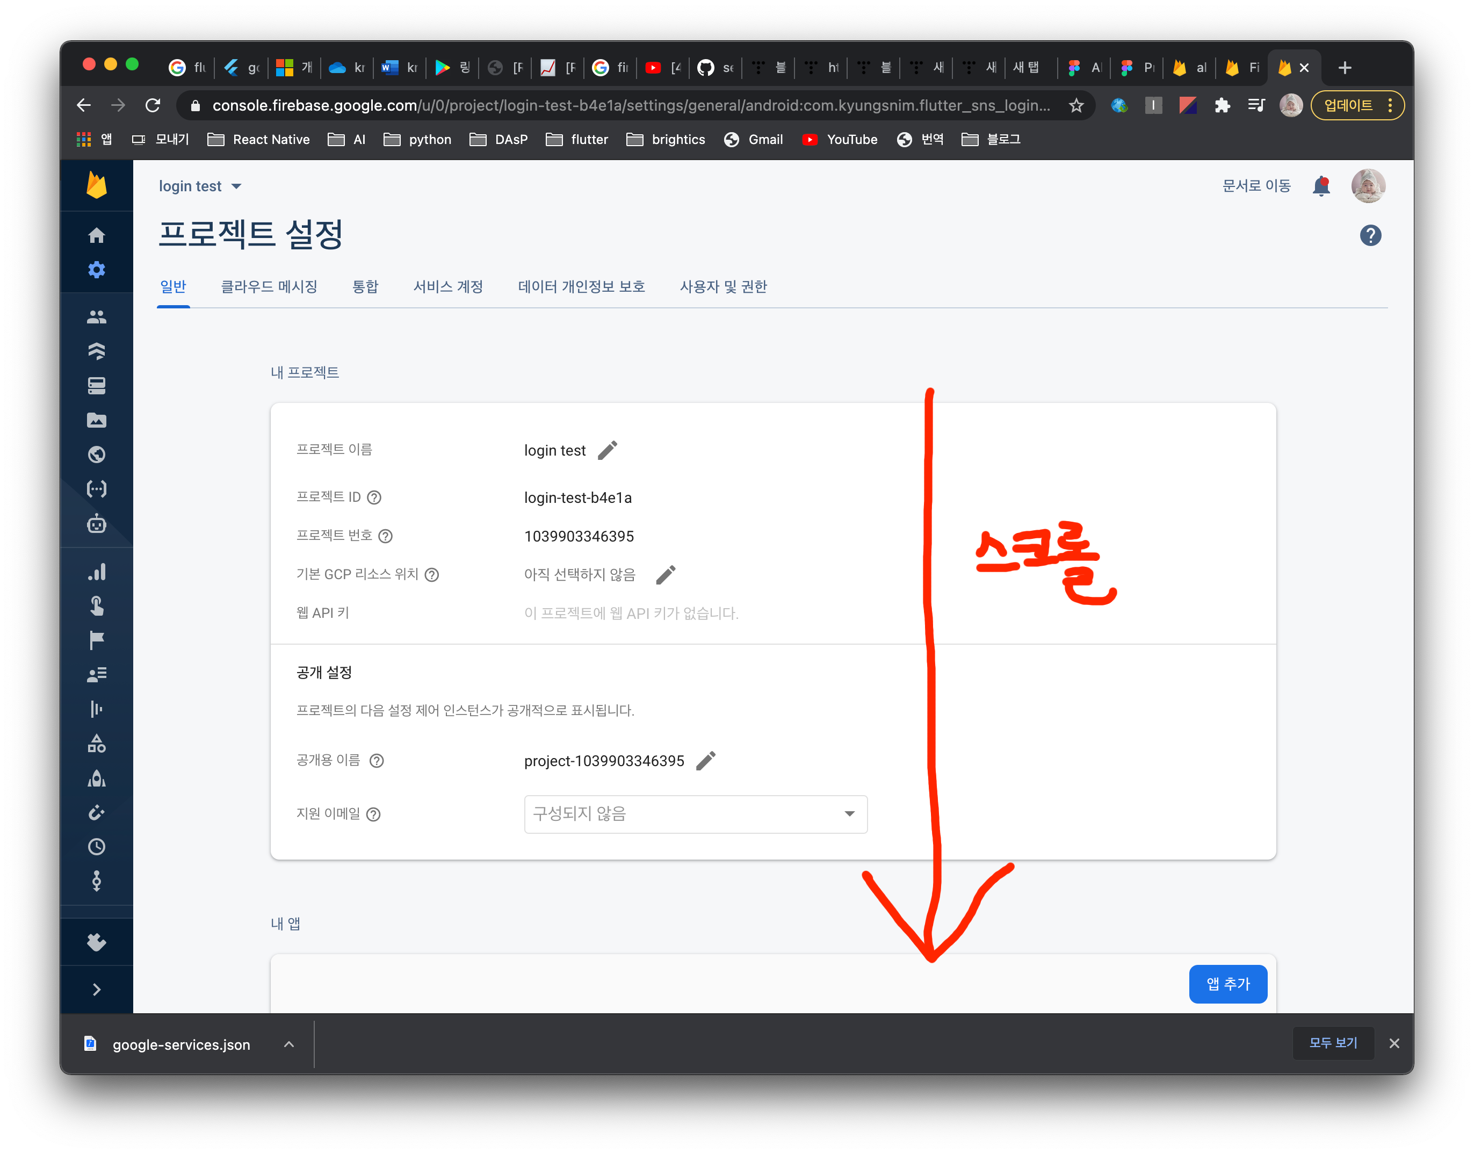Edit the public-facing name with pencil icon
This screenshot has width=1474, height=1154.
tap(705, 761)
